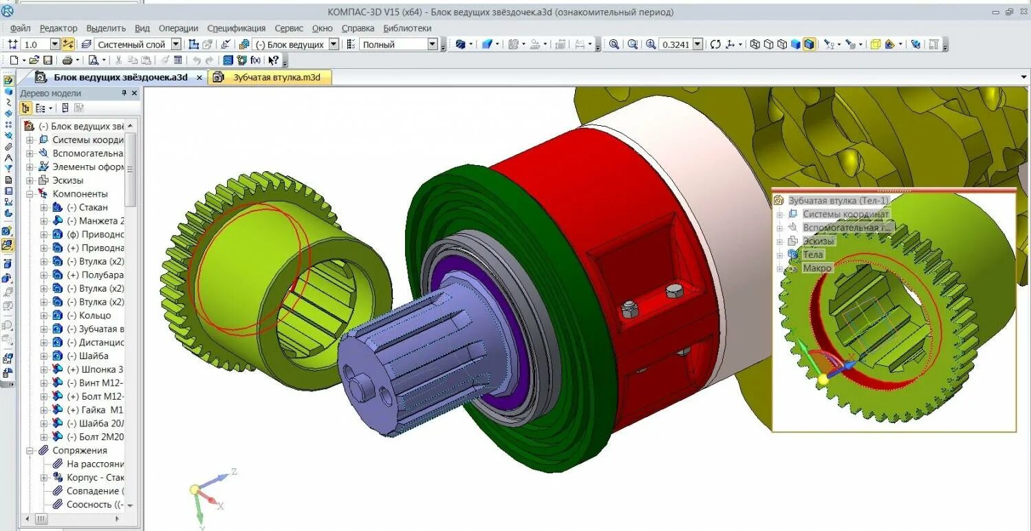Screen dimensions: 1031x531
Task: Select the Mates paperclip panel in left toolbar
Action: (x=8, y=146)
